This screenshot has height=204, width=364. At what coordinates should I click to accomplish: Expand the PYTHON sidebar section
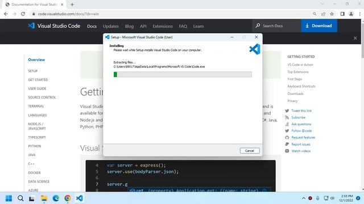click(x=34, y=146)
